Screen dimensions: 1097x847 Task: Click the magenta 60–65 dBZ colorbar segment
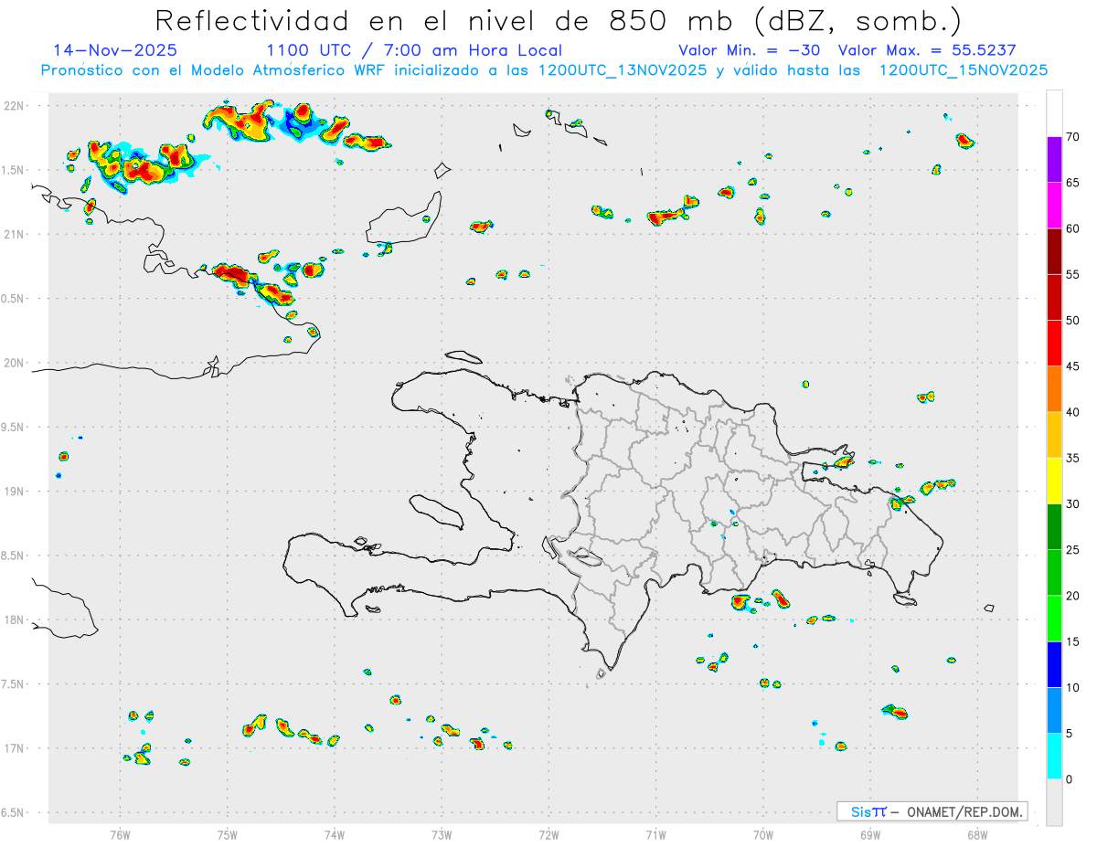click(1054, 206)
